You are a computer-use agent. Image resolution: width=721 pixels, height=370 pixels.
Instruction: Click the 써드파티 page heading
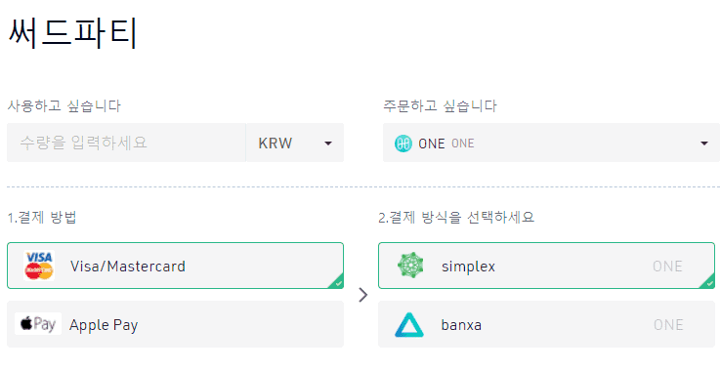(72, 33)
